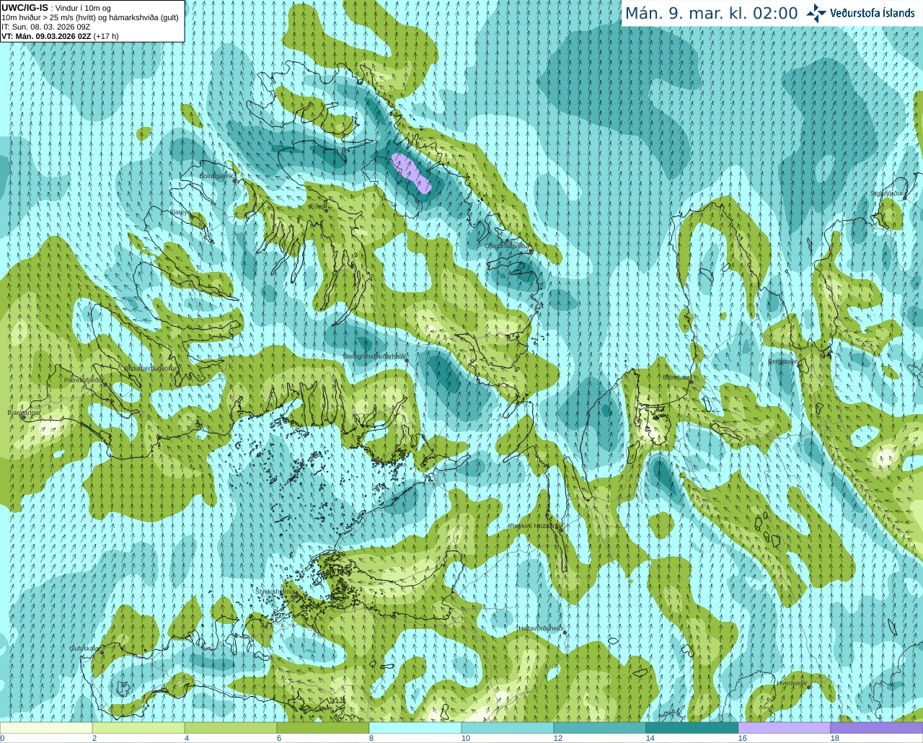
Task: Select the date title Mán. 9. mar. kl. 02:00
Action: coord(711,14)
